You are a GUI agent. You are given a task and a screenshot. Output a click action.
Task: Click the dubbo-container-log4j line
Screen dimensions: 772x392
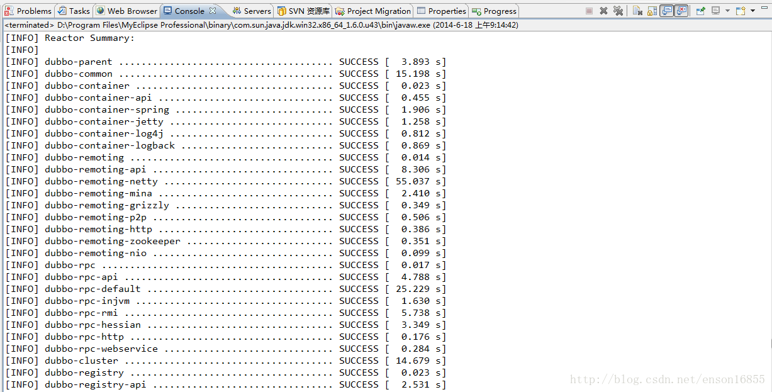point(226,133)
